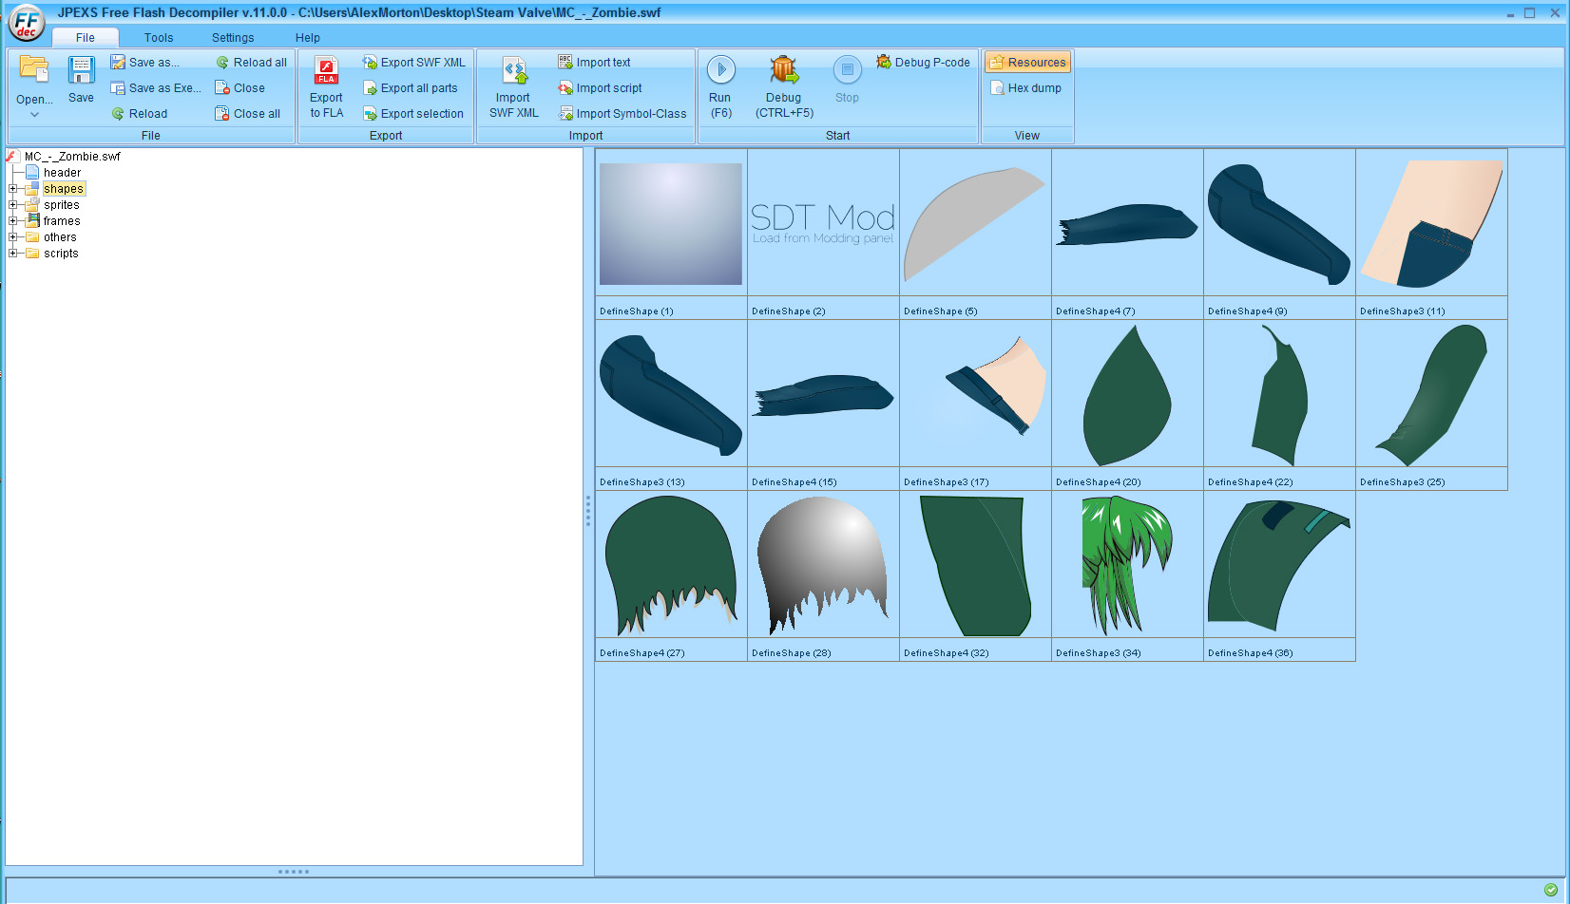Switch to the Settings ribbon tab
The height and width of the screenshot is (904, 1570).
point(233,38)
